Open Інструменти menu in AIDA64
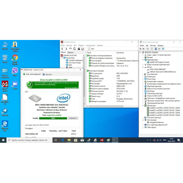 pyautogui.click(x=91, y=45)
